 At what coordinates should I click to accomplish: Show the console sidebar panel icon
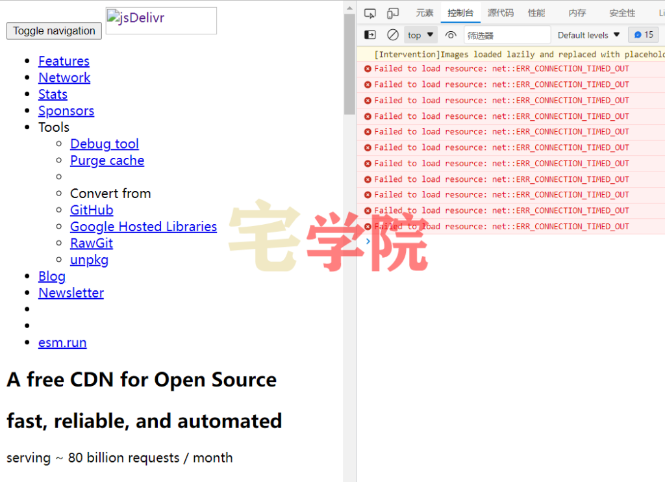(370, 35)
